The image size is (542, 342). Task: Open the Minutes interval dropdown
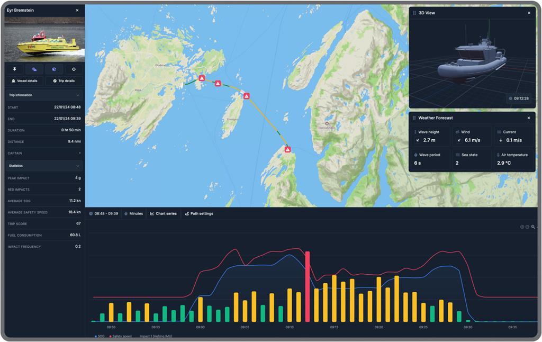(133, 214)
